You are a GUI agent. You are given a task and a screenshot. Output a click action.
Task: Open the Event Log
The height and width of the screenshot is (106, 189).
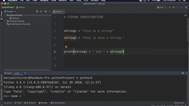coord(179,103)
